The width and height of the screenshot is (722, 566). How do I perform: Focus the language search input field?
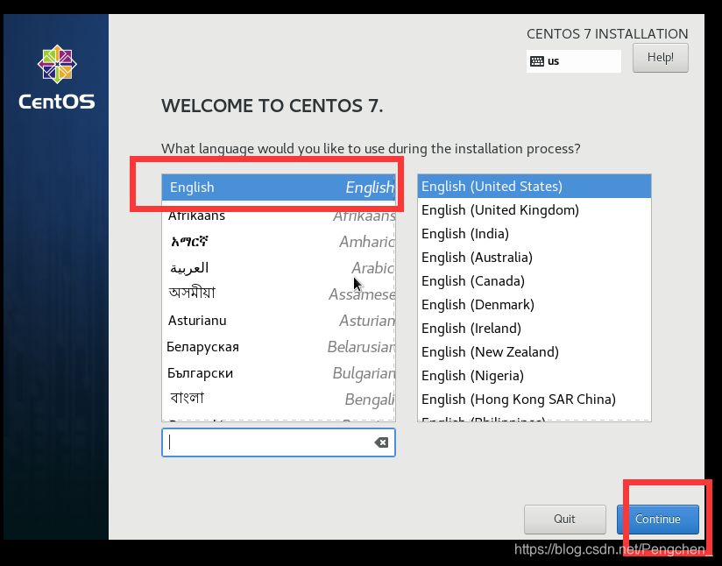(x=278, y=442)
